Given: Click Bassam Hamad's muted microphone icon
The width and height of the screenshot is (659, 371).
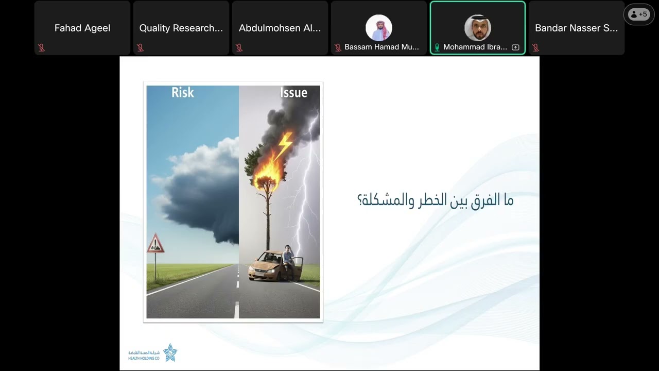Looking at the screenshot, I should 338,47.
